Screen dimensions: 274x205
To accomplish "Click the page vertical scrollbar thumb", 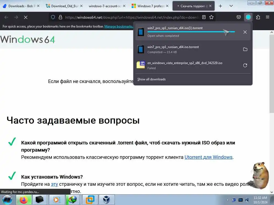I will coord(272,73).
